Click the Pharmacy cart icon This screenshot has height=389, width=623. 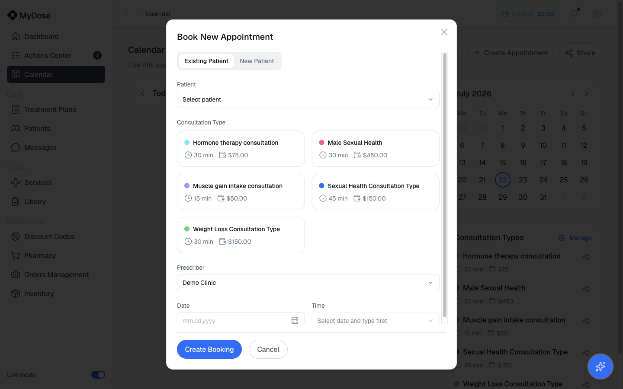[x=16, y=255]
